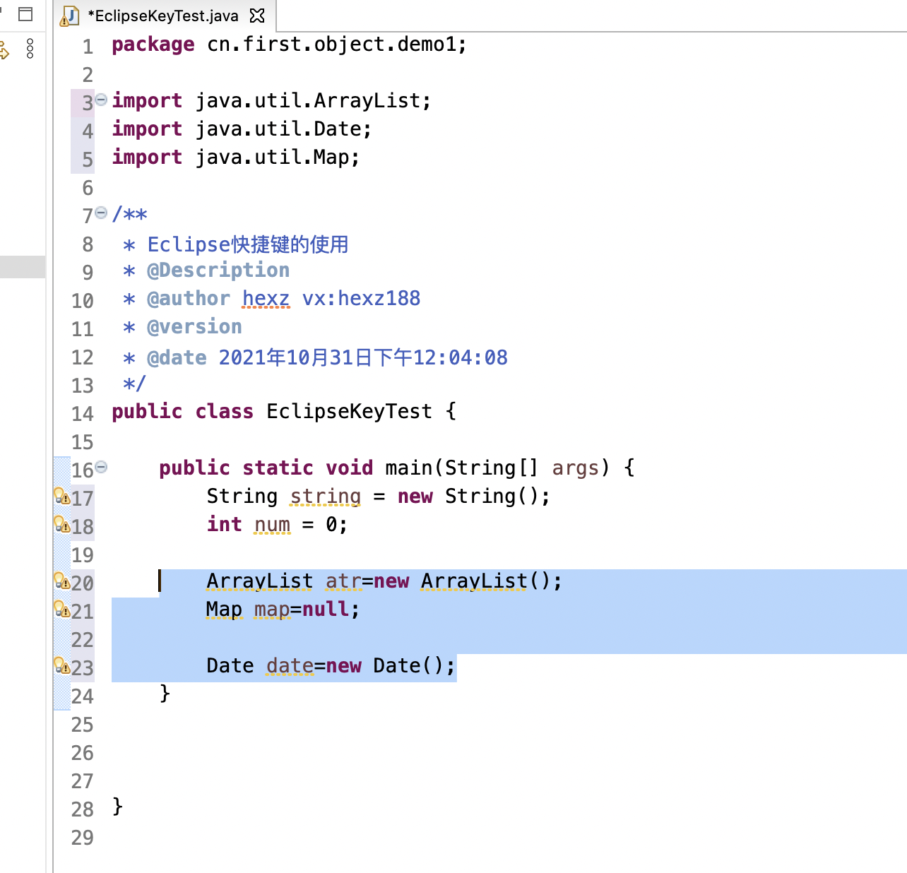Image resolution: width=907 pixels, height=873 pixels.
Task: Close the EclipseKeyTest.java editor tab
Action: tap(258, 16)
